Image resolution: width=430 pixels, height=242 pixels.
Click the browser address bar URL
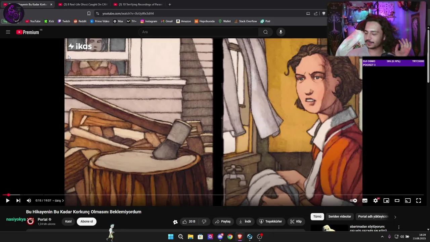[128, 13]
